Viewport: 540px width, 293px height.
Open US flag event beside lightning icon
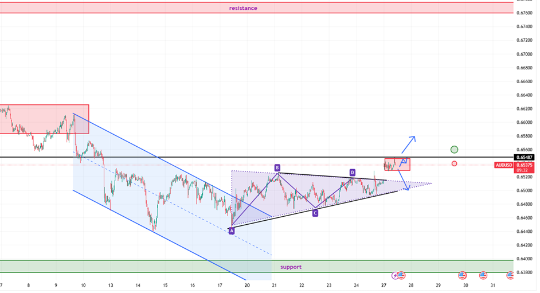coord(401,276)
